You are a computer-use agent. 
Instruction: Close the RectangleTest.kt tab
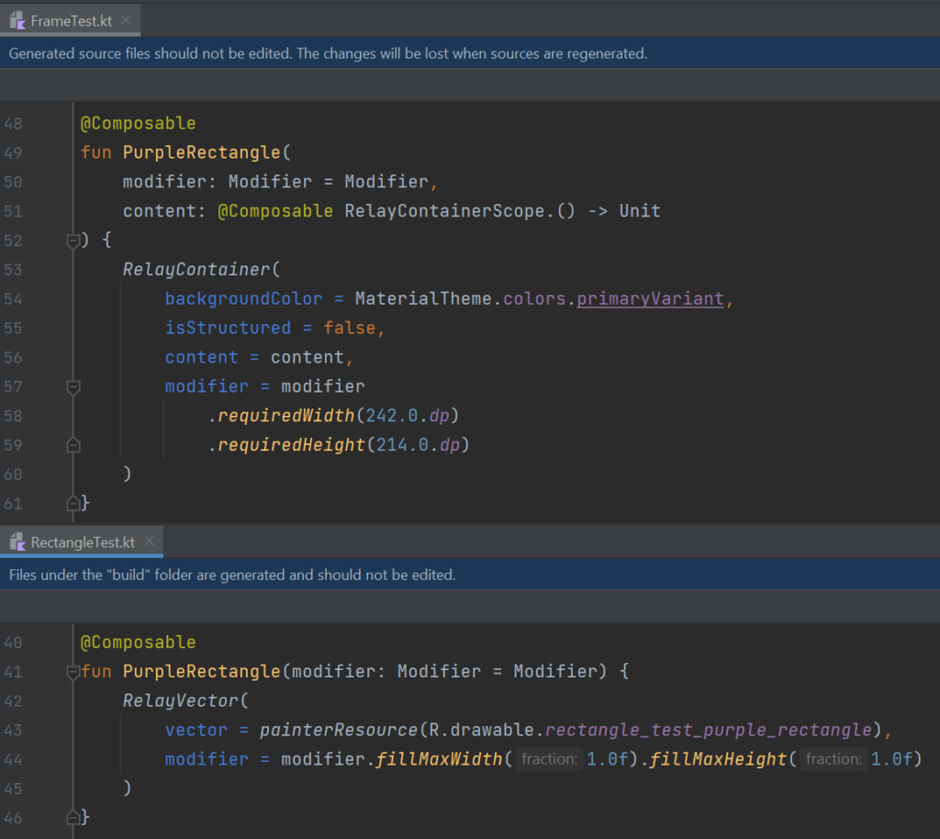pos(150,542)
